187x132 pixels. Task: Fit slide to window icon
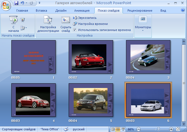pyautogui.click(x=178, y=129)
